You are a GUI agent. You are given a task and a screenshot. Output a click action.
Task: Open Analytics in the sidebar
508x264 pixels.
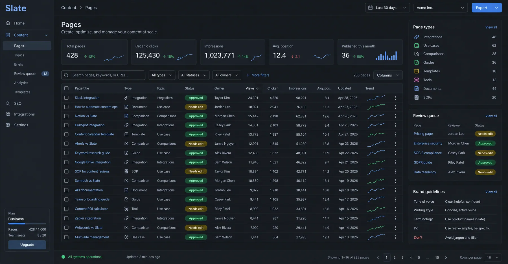tap(21, 83)
